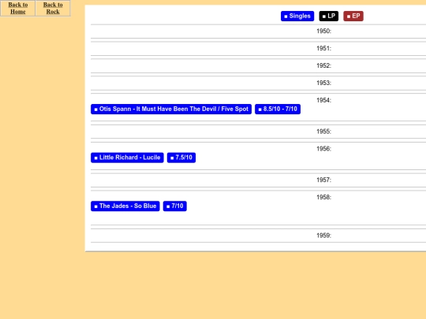Open Little Richard - Lucille entry

[x=127, y=158]
